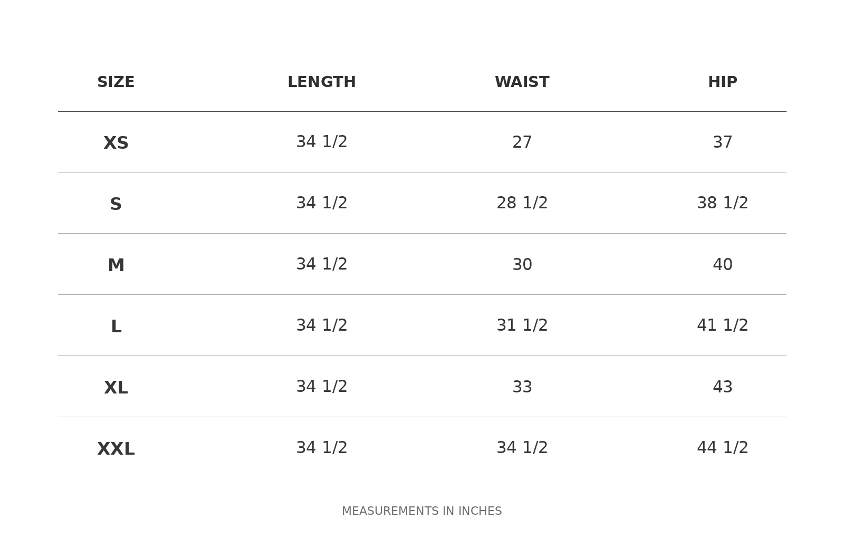The height and width of the screenshot is (538, 844).
Task: Click the SIZE column header
Action: (116, 82)
